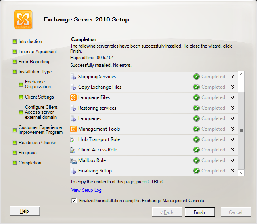Click the Languages row icon
This screenshot has height=224, width=257.
point(73,118)
